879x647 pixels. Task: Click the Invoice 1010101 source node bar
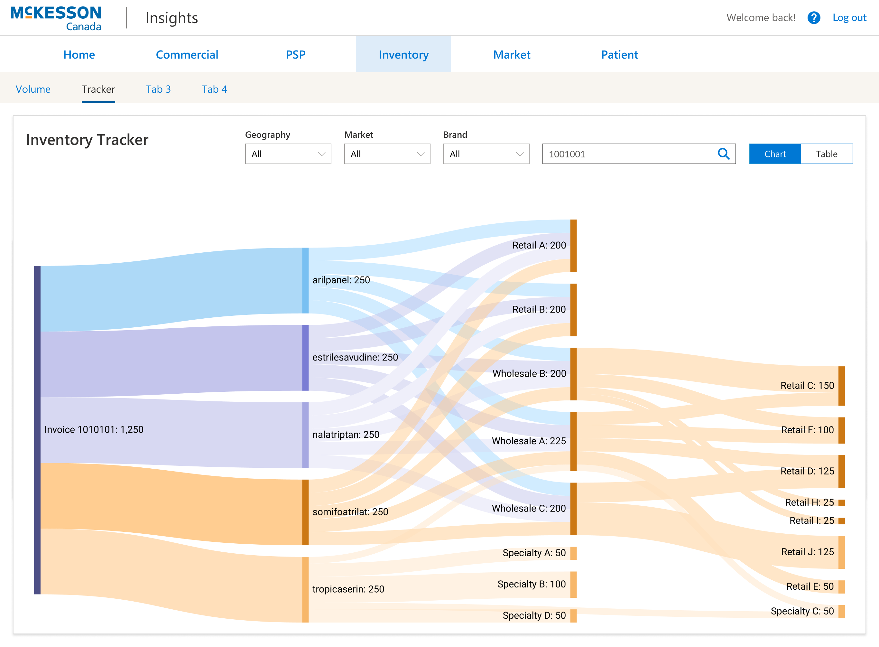pos(37,430)
